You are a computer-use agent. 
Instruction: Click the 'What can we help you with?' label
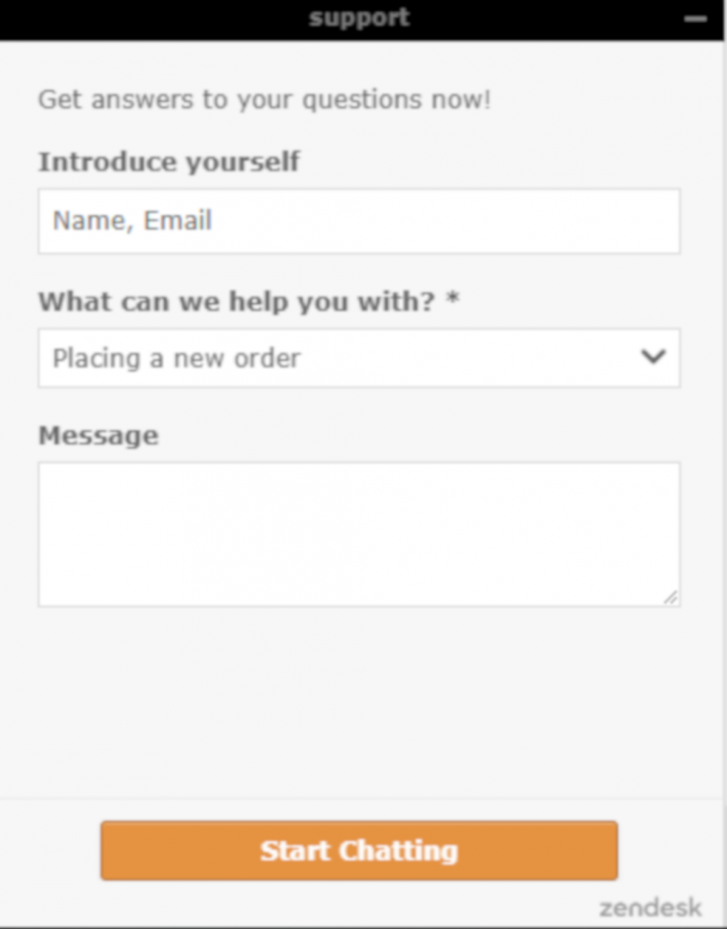[236, 302]
